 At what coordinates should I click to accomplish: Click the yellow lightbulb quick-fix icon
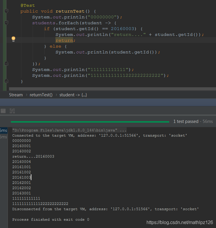13,39
